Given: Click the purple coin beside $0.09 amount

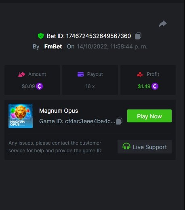Looking at the screenshot, I should click(40, 86).
